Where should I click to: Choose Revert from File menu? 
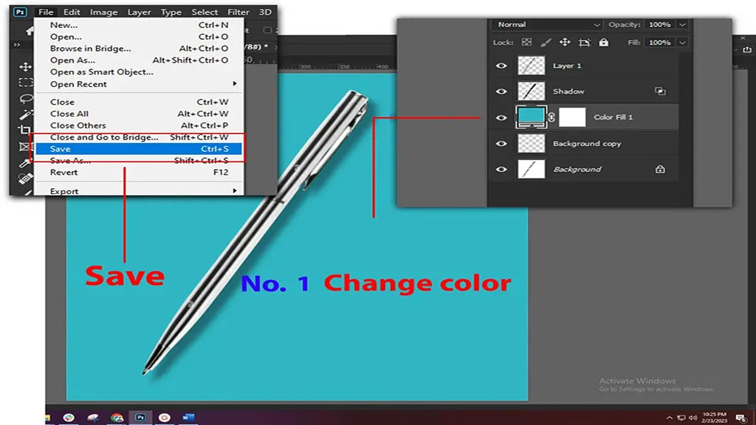click(139, 172)
